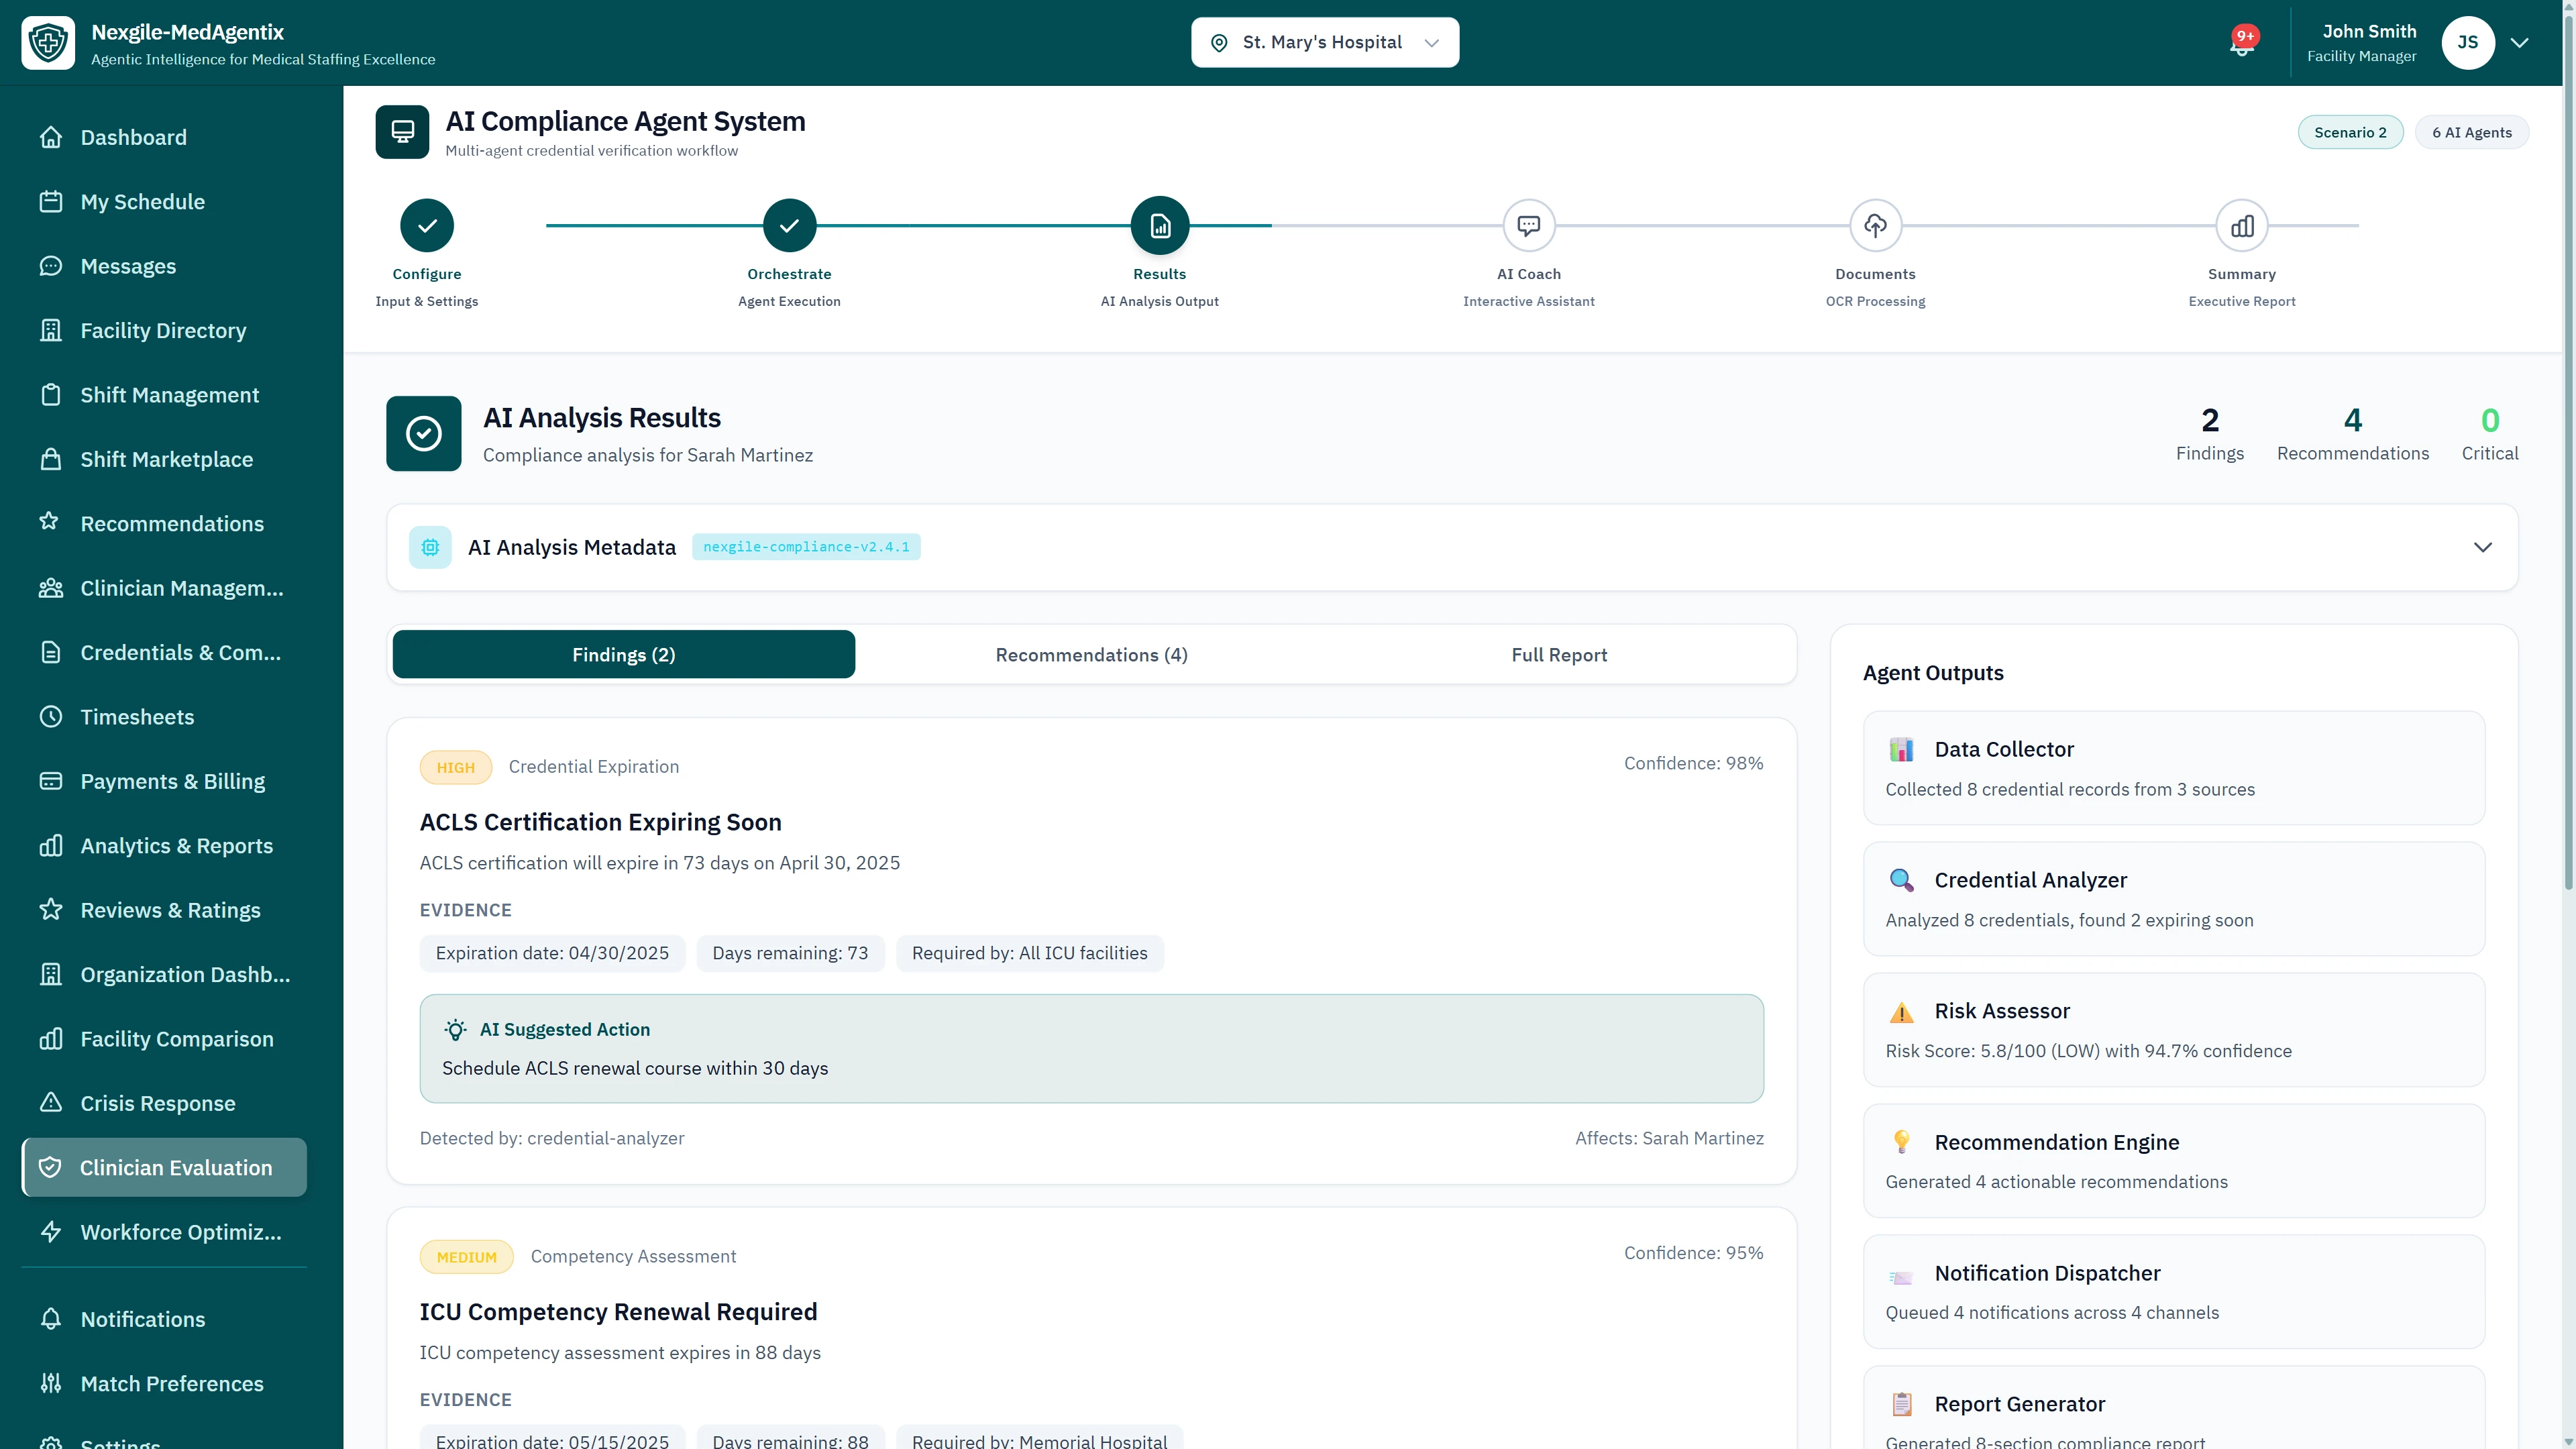Expand the AI Analysis Metadata section
The height and width of the screenshot is (1449, 2576).
coord(2483,547)
